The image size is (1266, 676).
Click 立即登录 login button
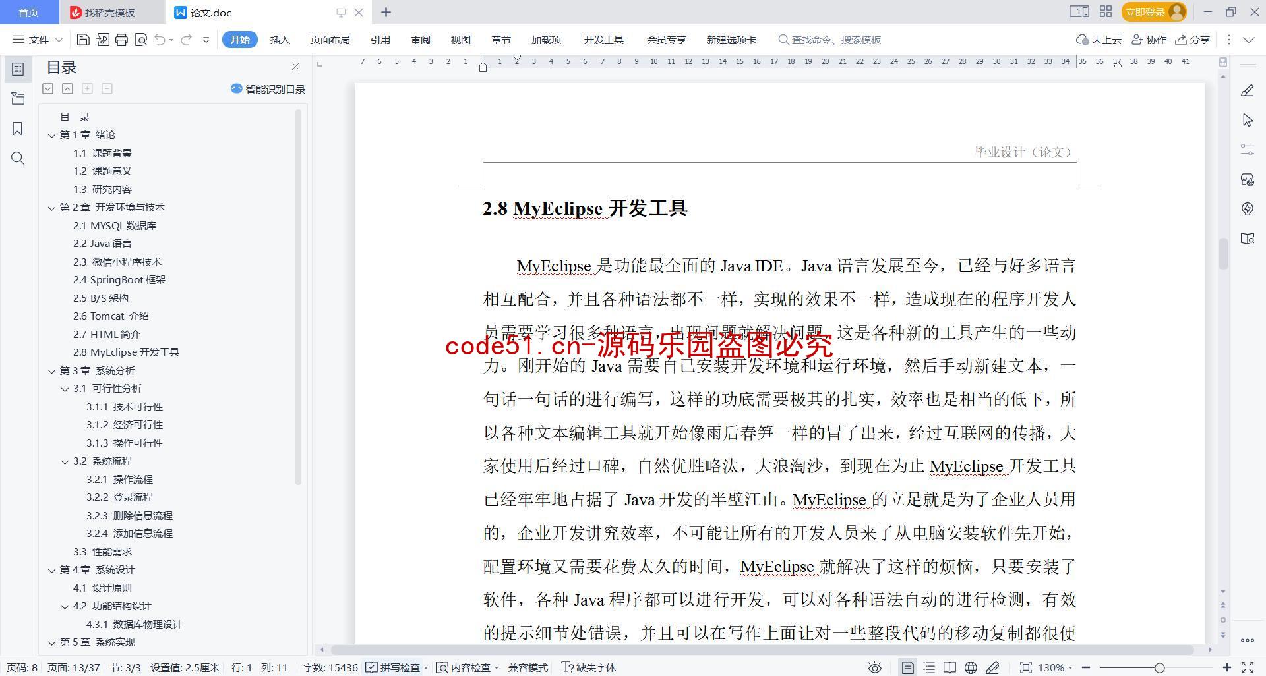tap(1154, 12)
